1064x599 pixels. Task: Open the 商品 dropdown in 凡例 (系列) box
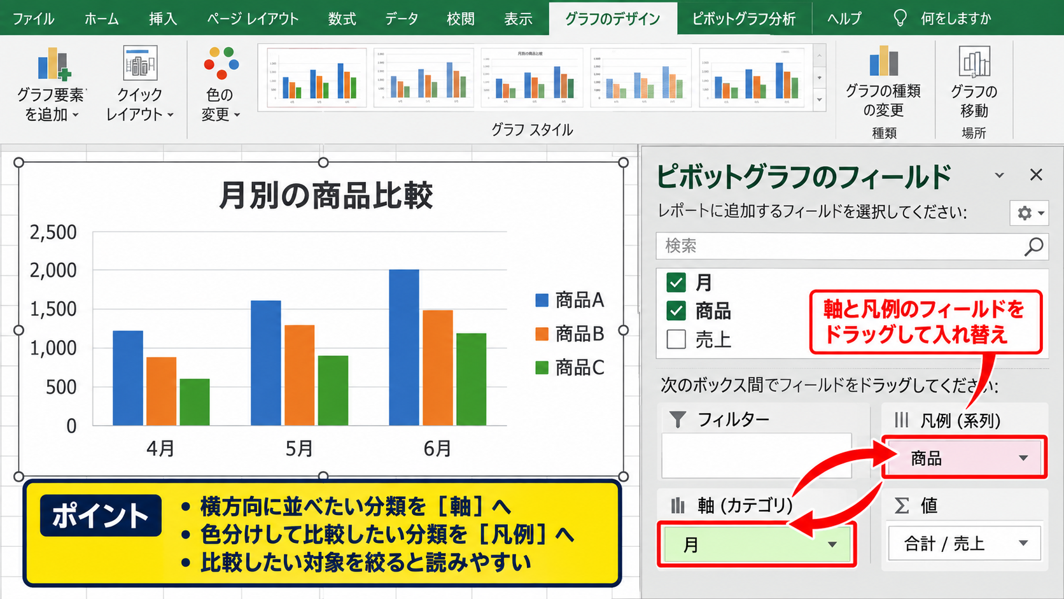[1023, 458]
